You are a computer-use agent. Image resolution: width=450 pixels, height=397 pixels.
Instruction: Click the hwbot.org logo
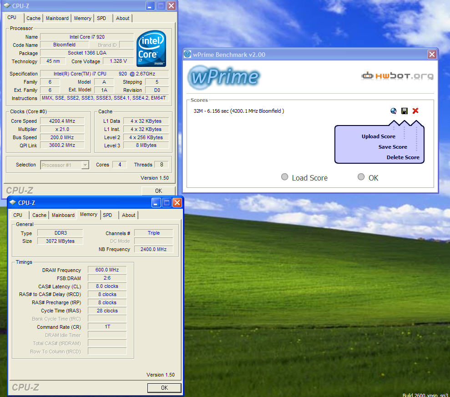(398, 76)
